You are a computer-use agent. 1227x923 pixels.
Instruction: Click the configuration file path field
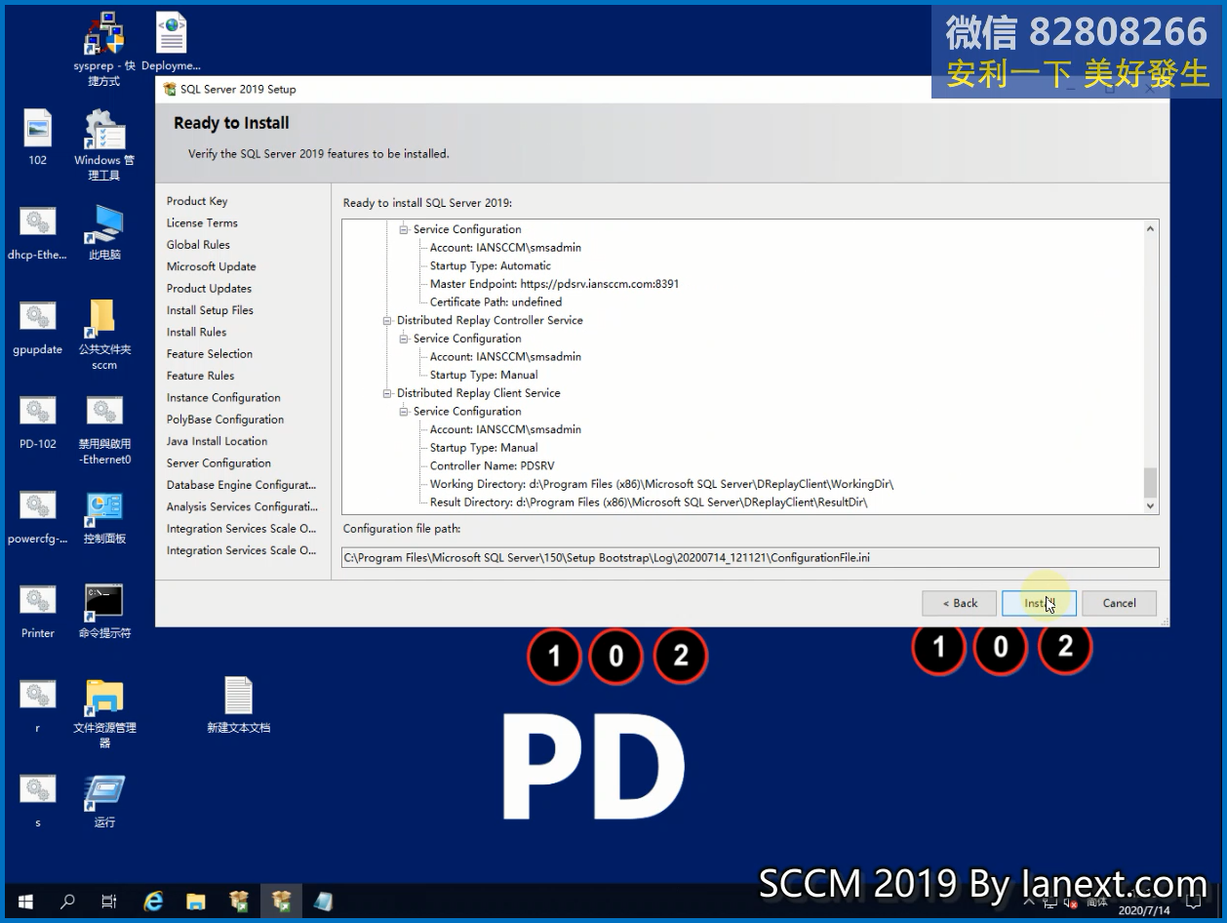tap(750, 557)
